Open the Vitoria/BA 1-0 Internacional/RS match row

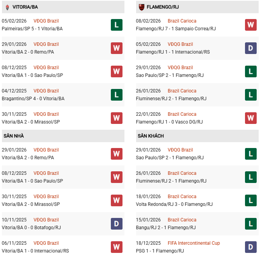point(36,251)
